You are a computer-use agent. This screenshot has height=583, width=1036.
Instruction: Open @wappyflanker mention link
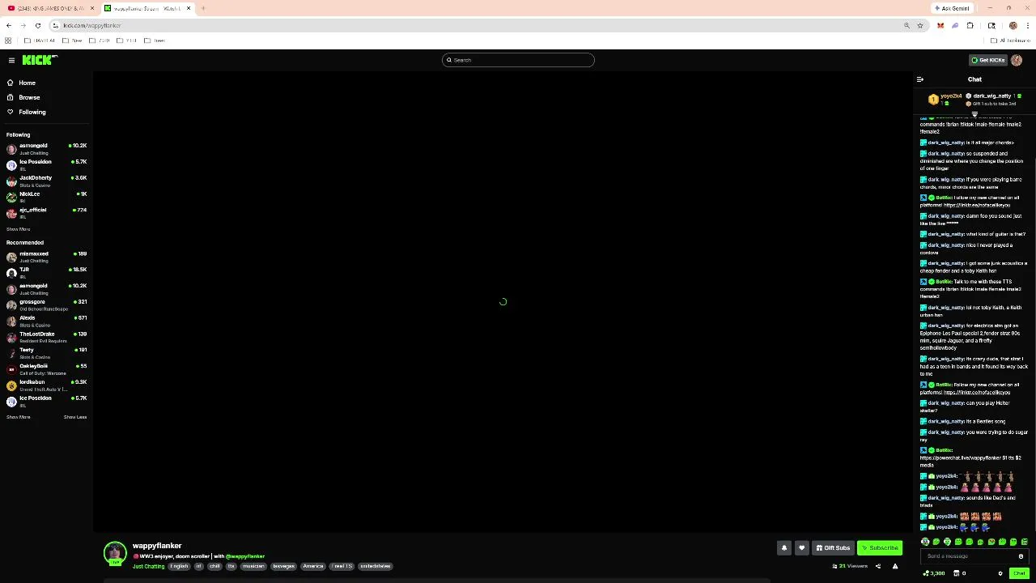[245, 556]
